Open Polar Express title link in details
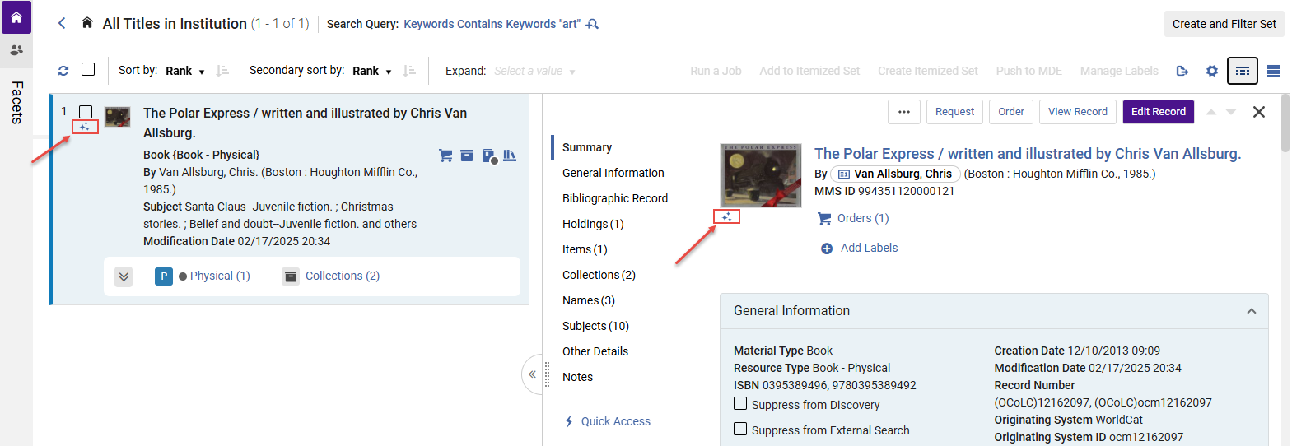Viewport: 1306px width, 446px height. [x=1028, y=154]
